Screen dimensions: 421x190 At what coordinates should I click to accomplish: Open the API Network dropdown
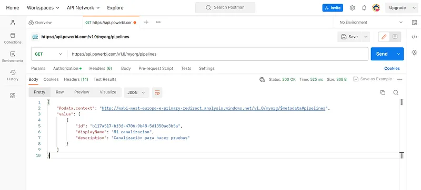click(83, 8)
